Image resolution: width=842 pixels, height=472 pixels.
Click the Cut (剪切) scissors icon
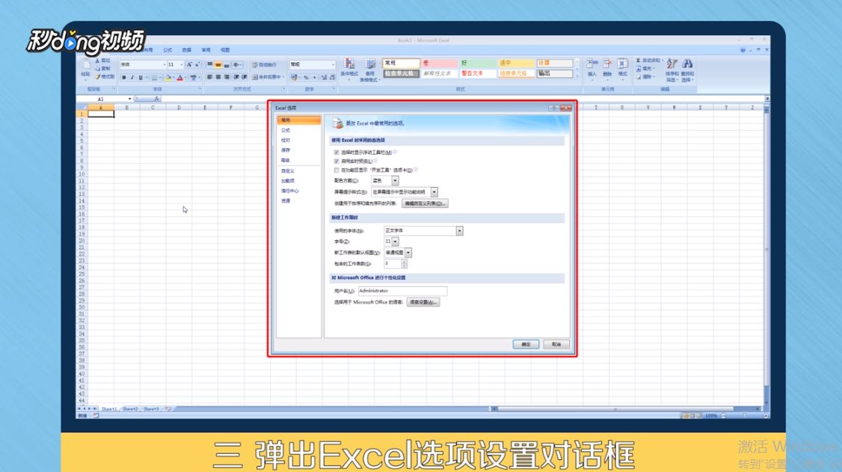click(x=98, y=61)
